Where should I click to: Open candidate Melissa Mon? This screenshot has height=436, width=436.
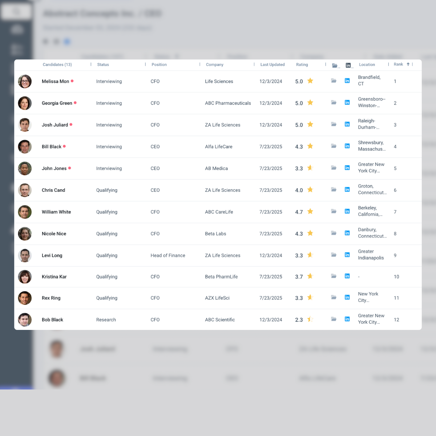tap(55, 81)
